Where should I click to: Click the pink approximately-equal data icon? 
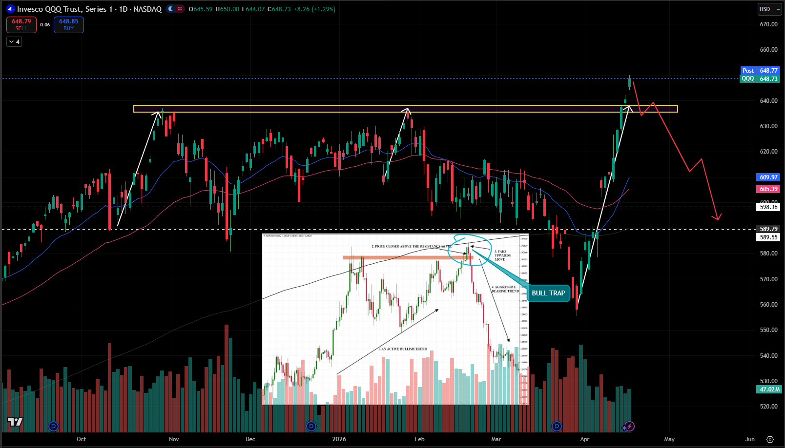coord(179,9)
